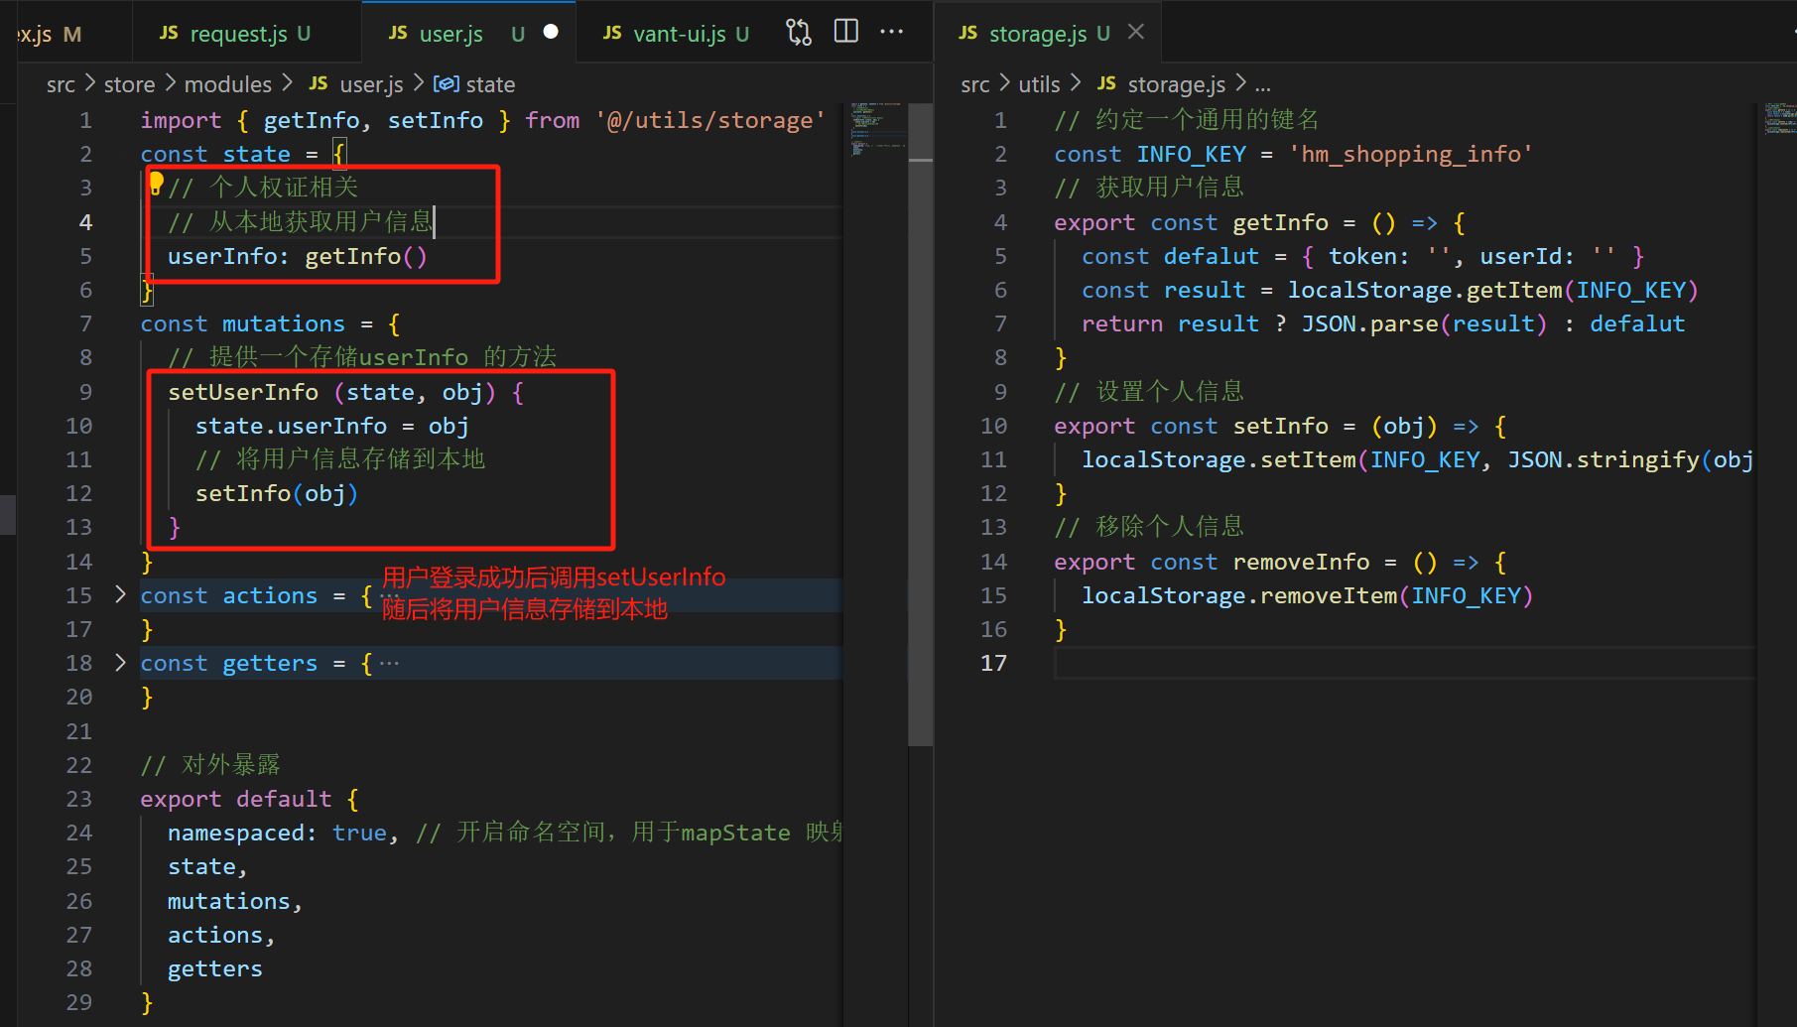Click 'localStorage.setItem' call
Viewport: 1797px width, 1027px height.
(x=1219, y=459)
